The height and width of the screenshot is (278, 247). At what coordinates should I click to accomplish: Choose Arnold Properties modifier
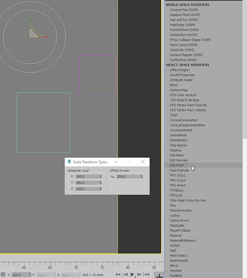[x=182, y=75]
